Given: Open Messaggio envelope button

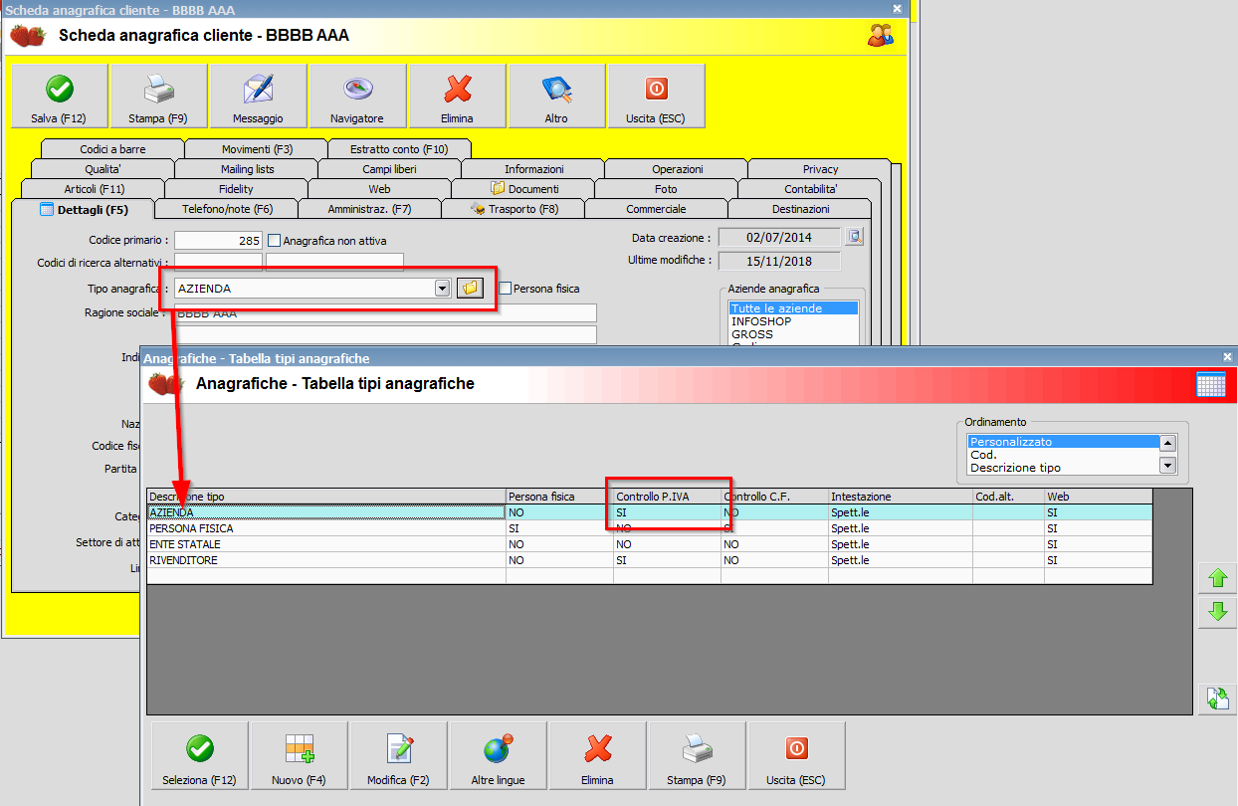Looking at the screenshot, I should coord(258,97).
